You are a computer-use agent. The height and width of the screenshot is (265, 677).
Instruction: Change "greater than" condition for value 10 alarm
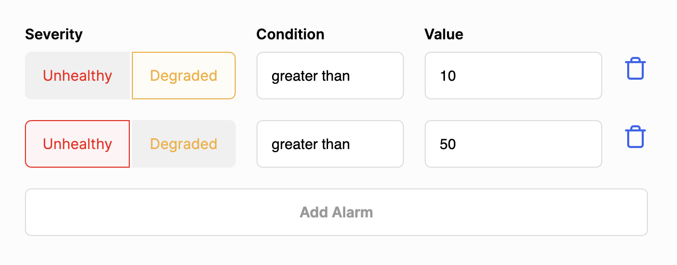(330, 76)
